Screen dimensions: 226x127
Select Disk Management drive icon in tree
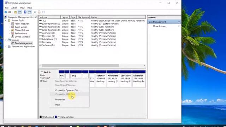(x=13, y=43)
